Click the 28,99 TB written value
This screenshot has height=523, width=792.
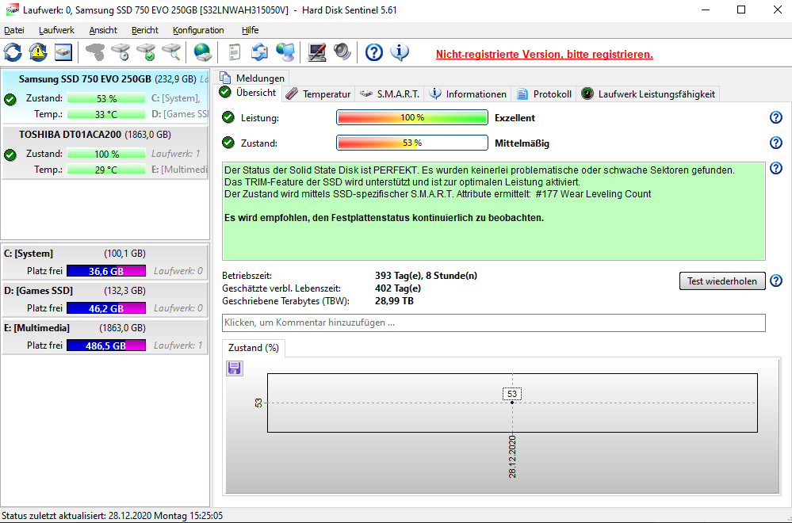[x=394, y=301]
